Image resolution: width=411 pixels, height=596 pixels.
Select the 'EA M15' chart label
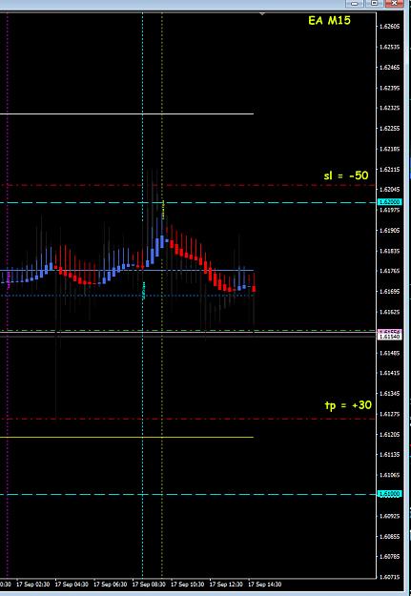pos(329,21)
